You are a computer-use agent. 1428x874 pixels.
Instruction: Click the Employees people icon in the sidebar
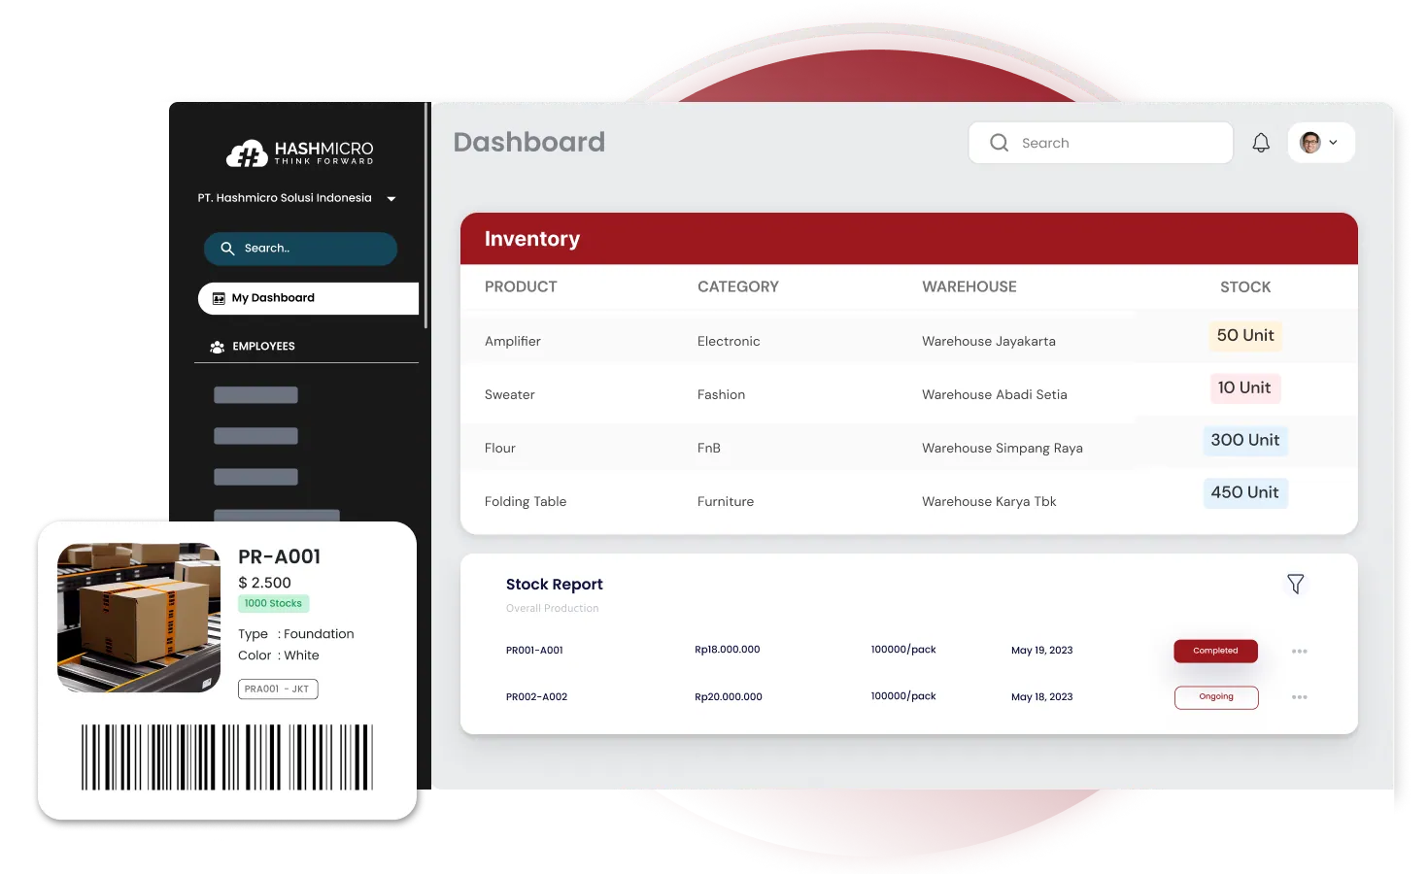coord(216,346)
